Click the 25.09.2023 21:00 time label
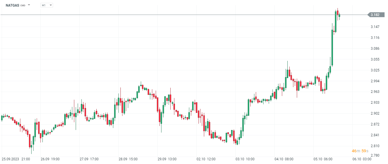This screenshot has width=388, height=164. click(15, 159)
